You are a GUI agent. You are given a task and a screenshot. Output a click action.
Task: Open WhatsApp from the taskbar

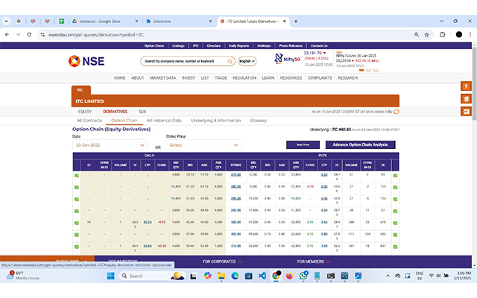tap(303, 276)
